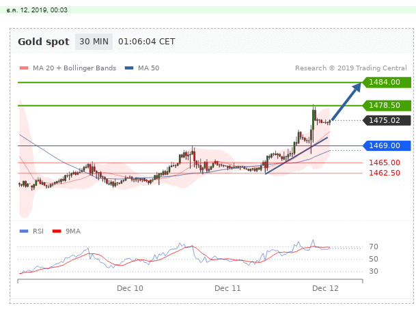416x310 pixels.
Task: Click the blue RSI legend swatch
Action: tap(24, 231)
